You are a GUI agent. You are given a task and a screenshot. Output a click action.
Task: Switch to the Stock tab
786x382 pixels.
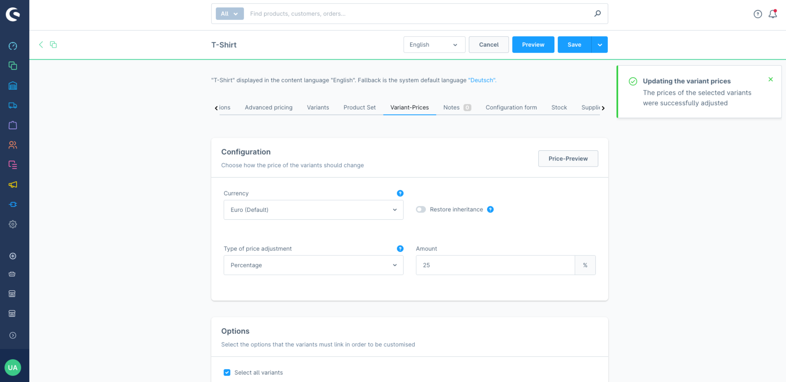(x=559, y=107)
